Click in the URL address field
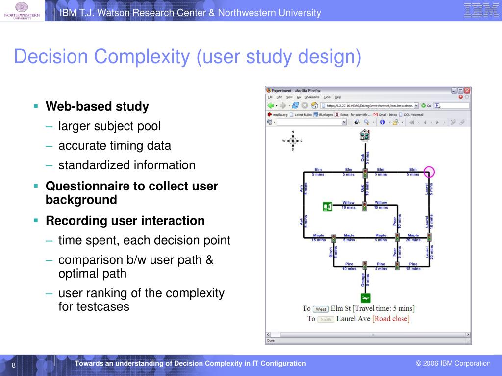This screenshot has width=502, height=376. (367, 106)
